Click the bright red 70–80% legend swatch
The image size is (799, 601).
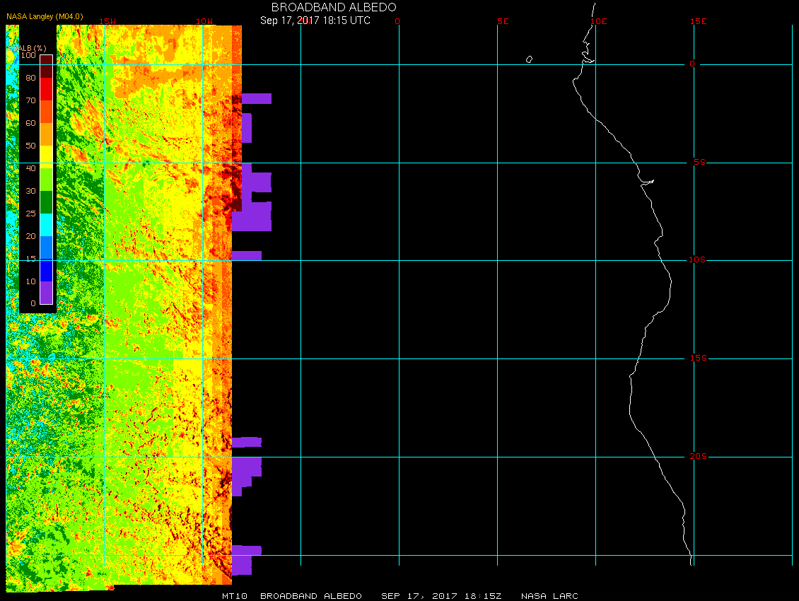46,88
